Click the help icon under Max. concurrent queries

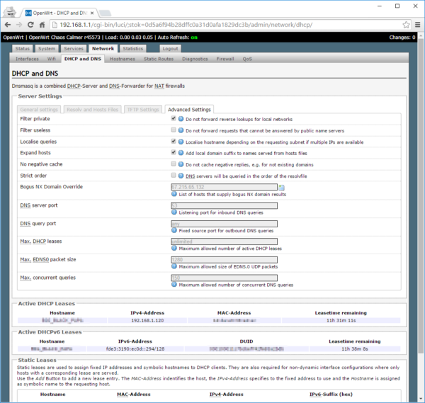[x=174, y=285]
